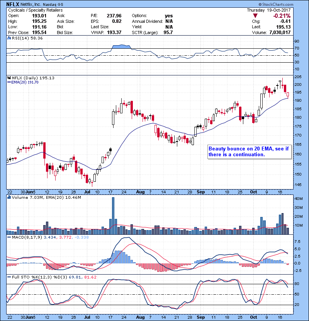Click the percent change -0.21%
Screen dimensions: 309x321
pyautogui.click(x=282, y=16)
